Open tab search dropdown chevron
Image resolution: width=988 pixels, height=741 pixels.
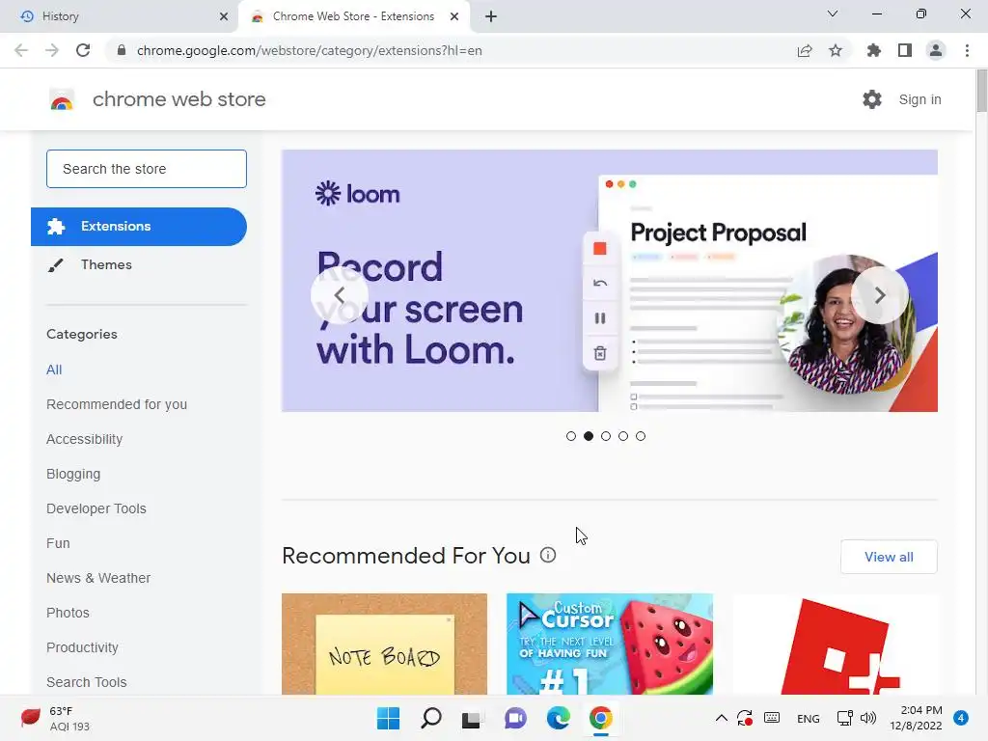coord(833,14)
